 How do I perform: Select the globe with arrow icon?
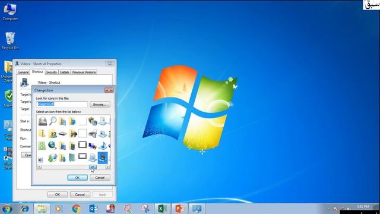point(52,145)
